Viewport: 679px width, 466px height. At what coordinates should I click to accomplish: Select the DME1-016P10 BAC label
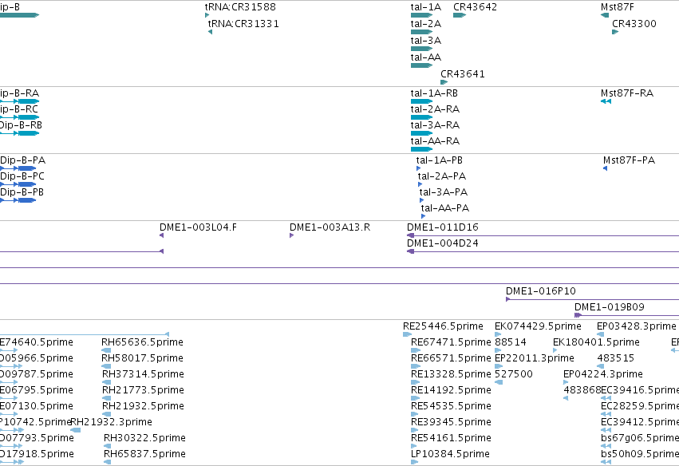(x=541, y=291)
